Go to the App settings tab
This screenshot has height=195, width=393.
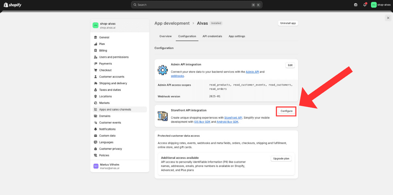[237, 36]
